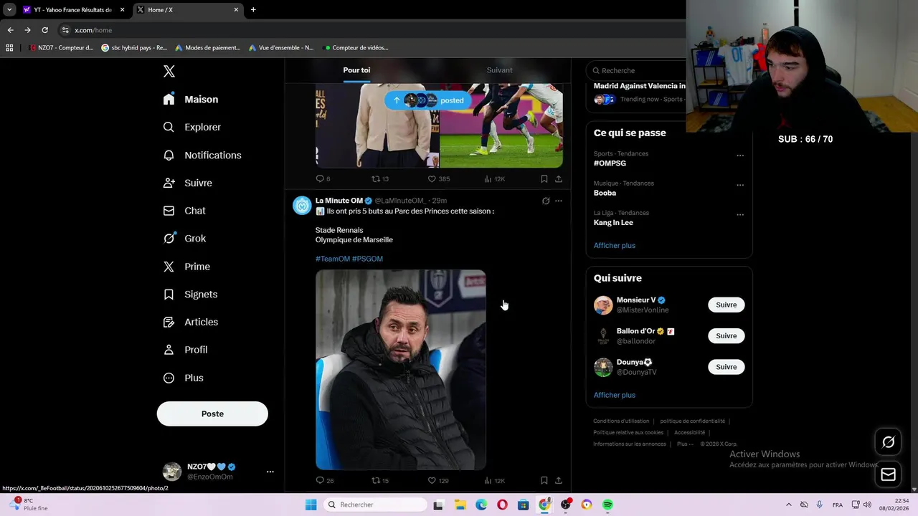Click the new posts 'posted' pill

click(427, 100)
